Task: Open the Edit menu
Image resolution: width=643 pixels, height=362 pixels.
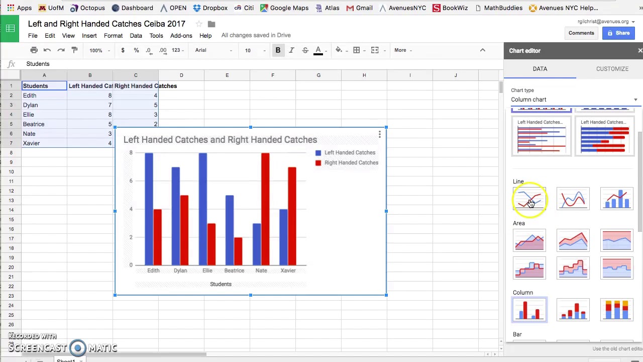Action: (50, 35)
